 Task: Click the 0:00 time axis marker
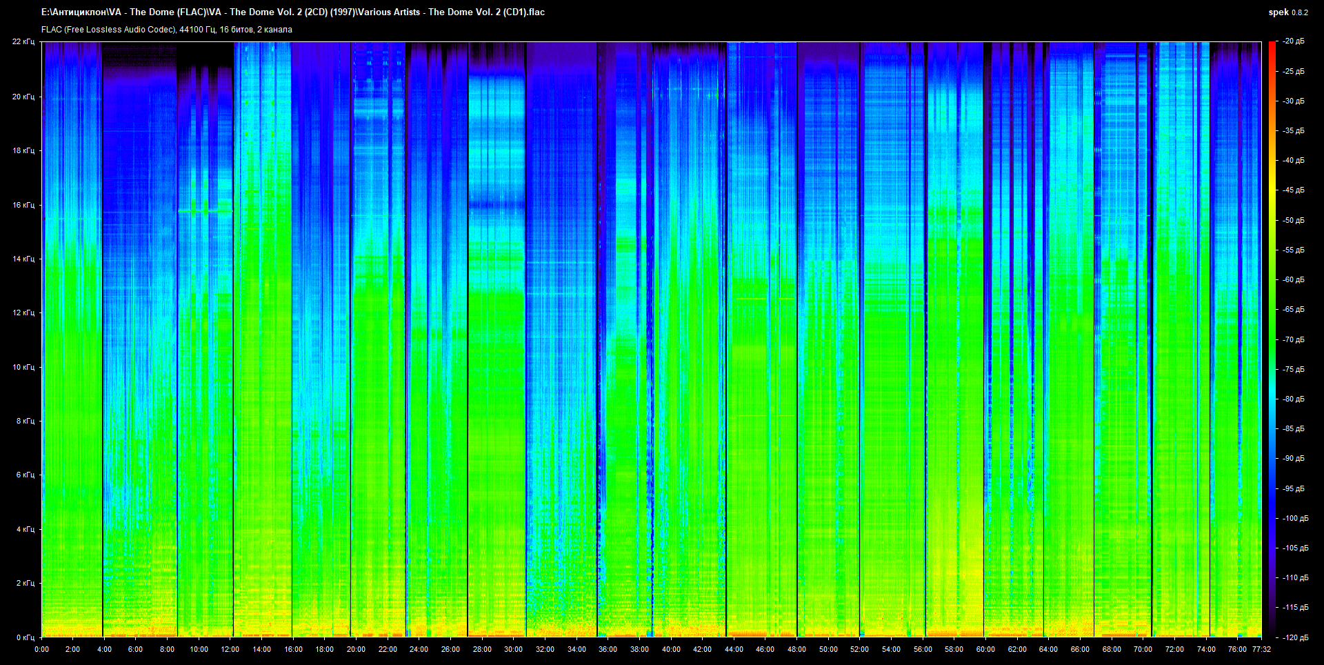pyautogui.click(x=41, y=649)
